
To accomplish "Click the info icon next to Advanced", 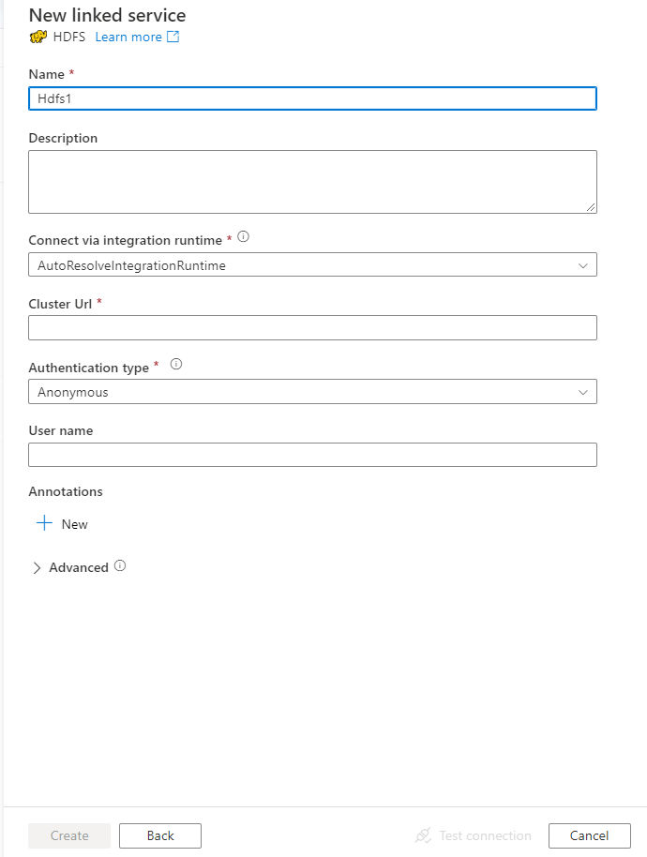I will pos(120,566).
